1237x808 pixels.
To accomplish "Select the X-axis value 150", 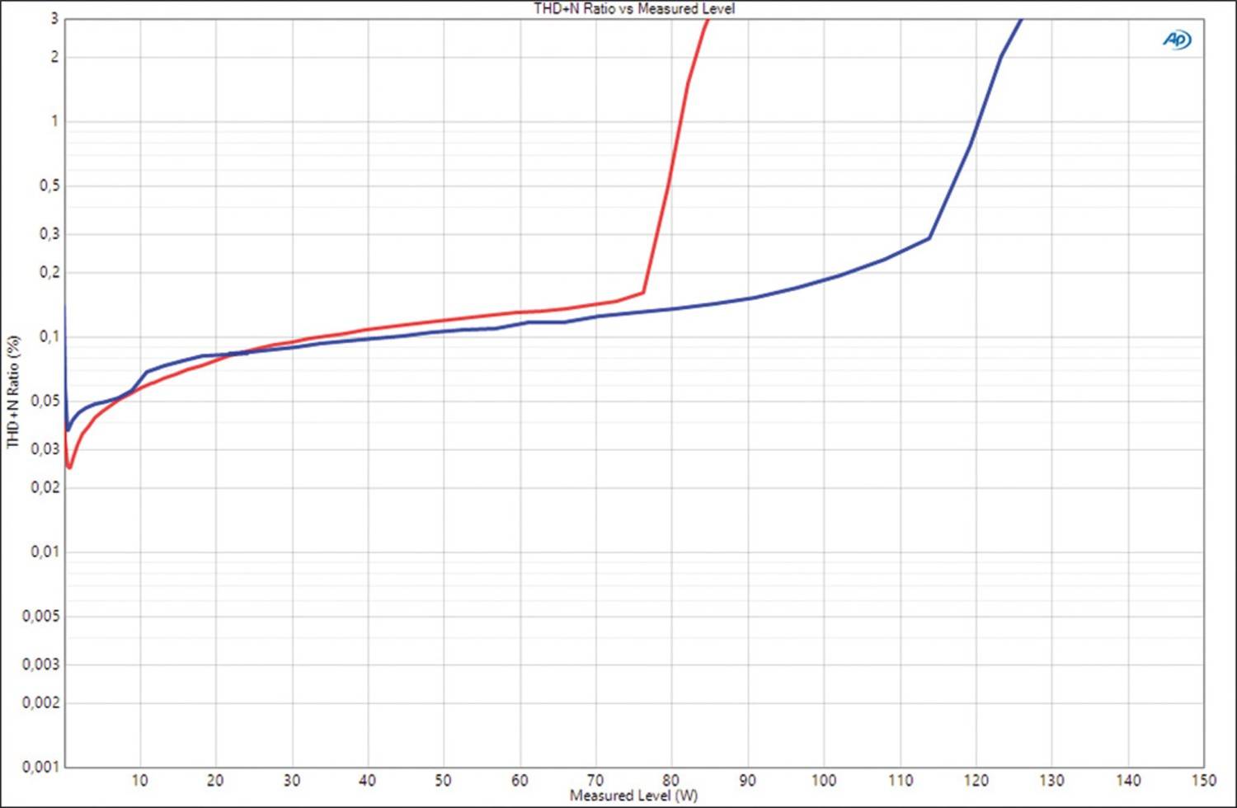I will pos(1203,780).
